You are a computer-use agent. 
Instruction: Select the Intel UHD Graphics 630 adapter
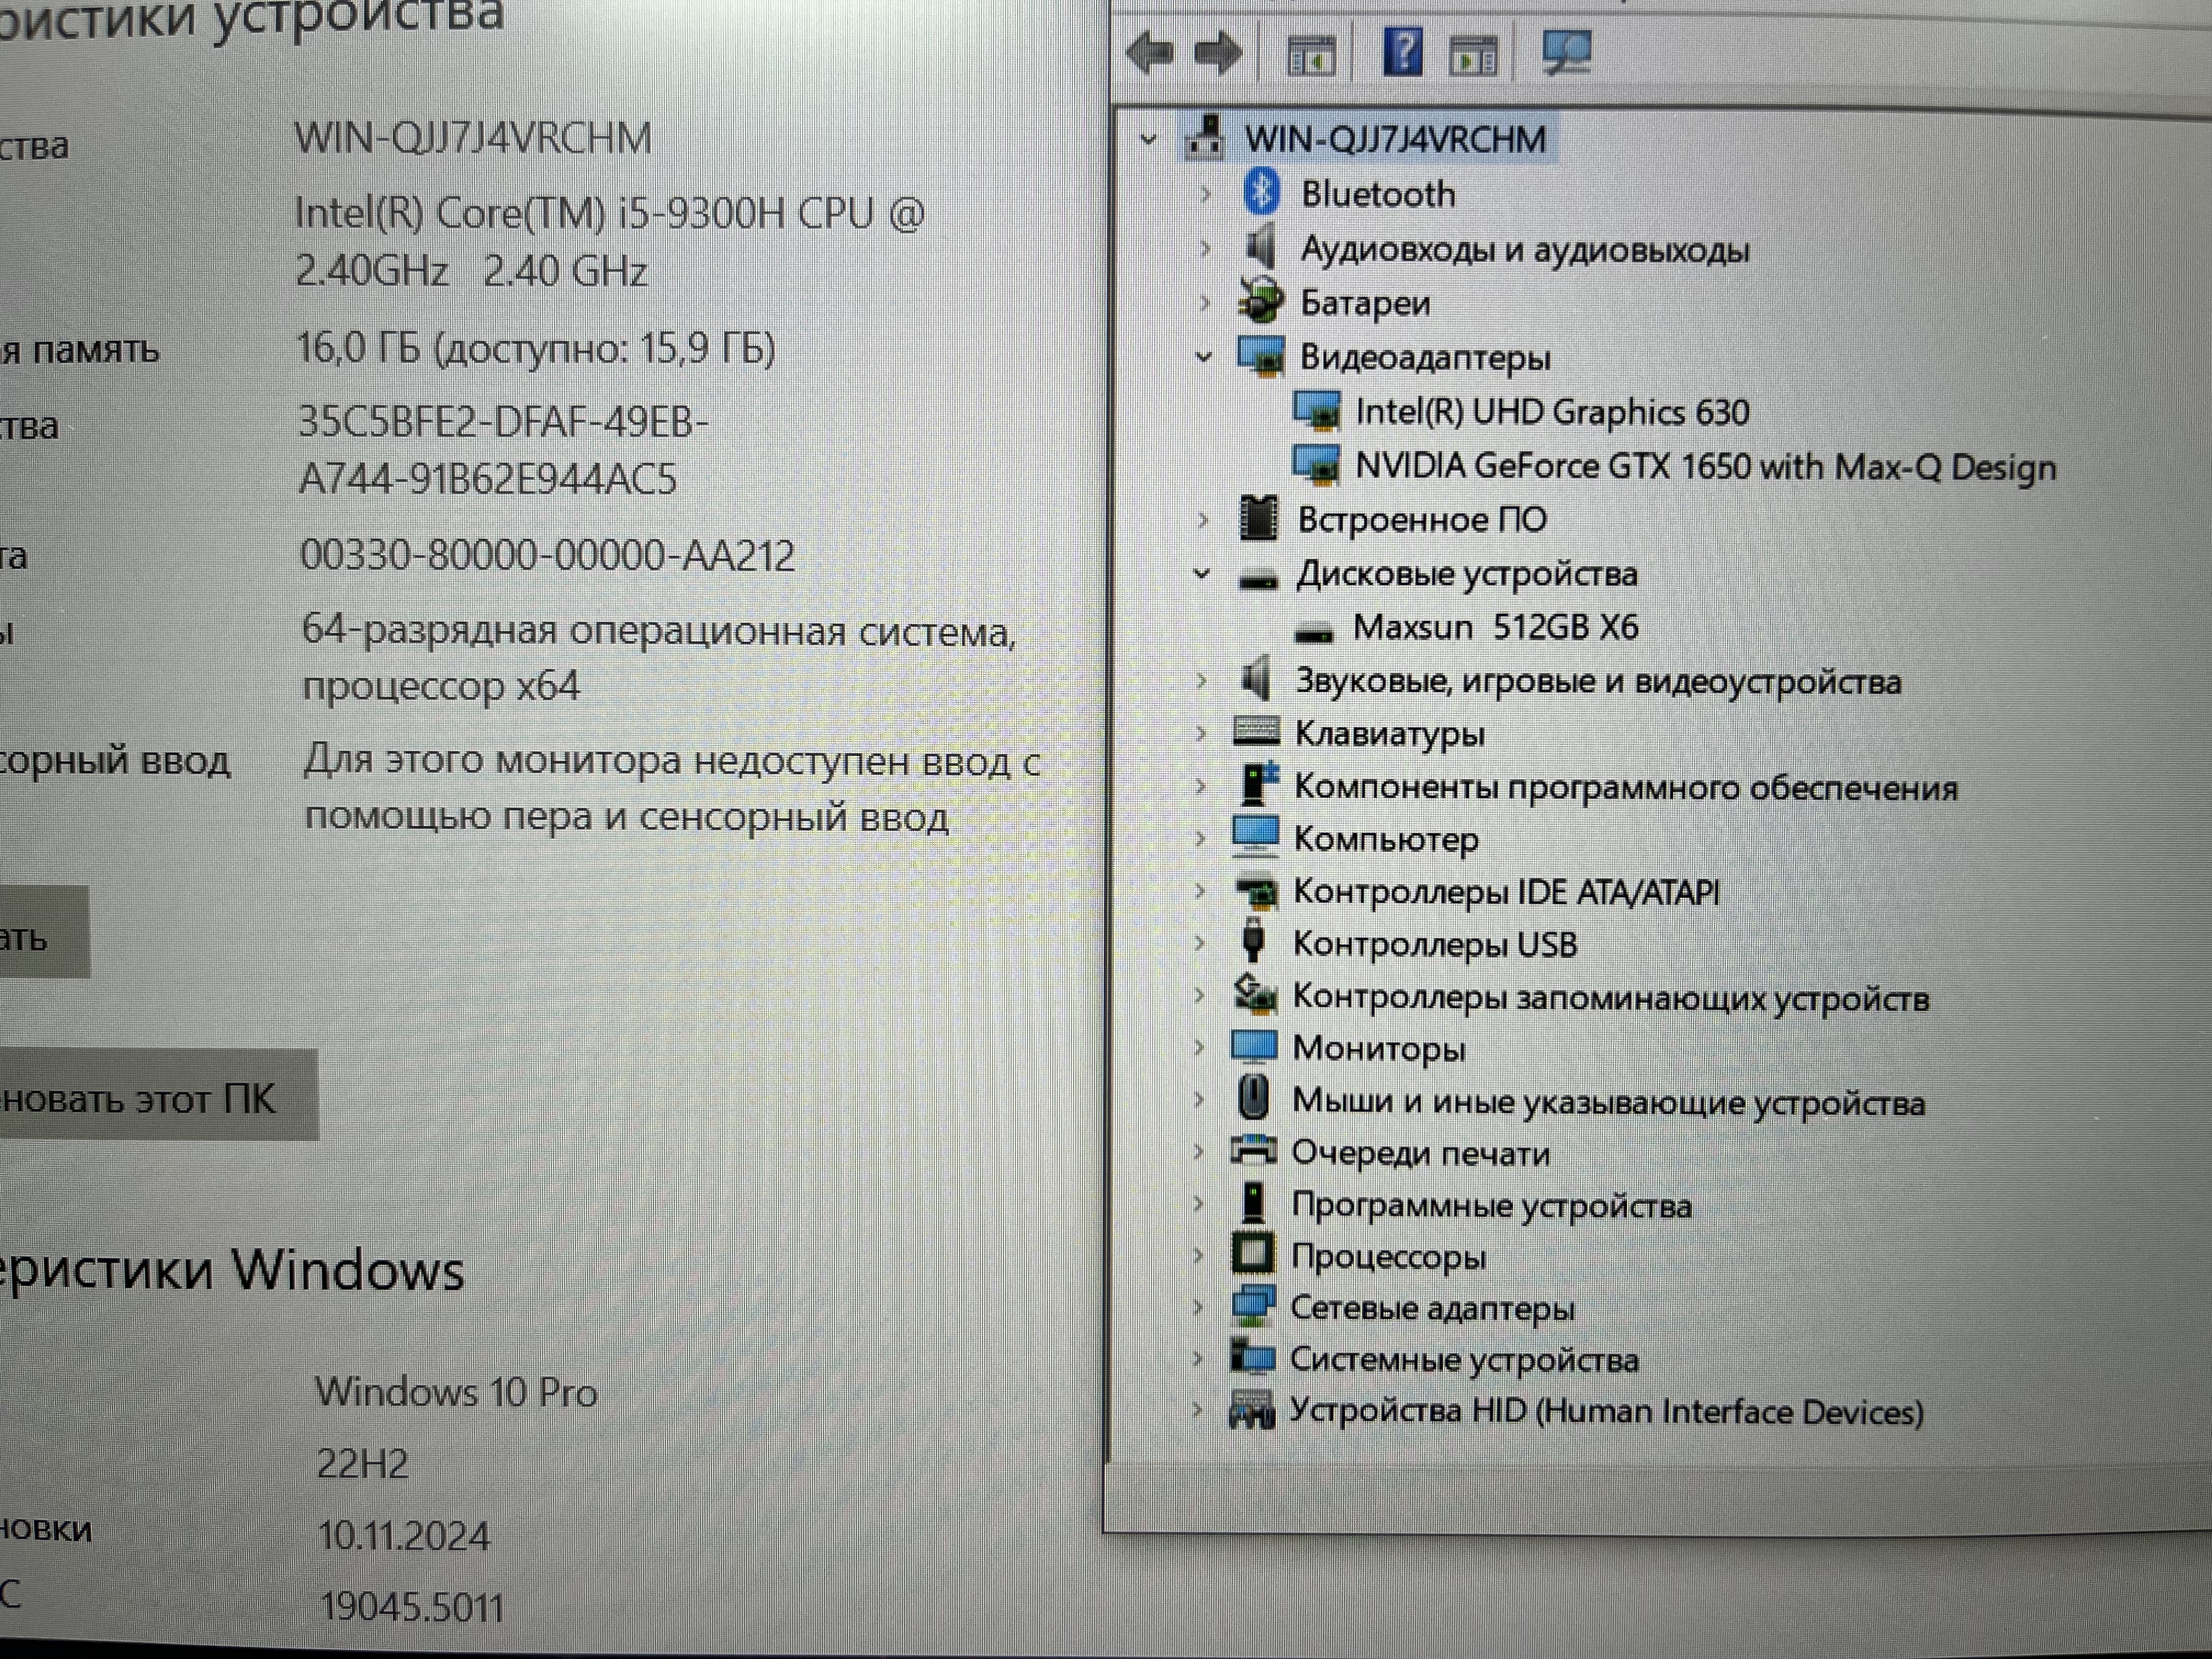(x=1551, y=412)
